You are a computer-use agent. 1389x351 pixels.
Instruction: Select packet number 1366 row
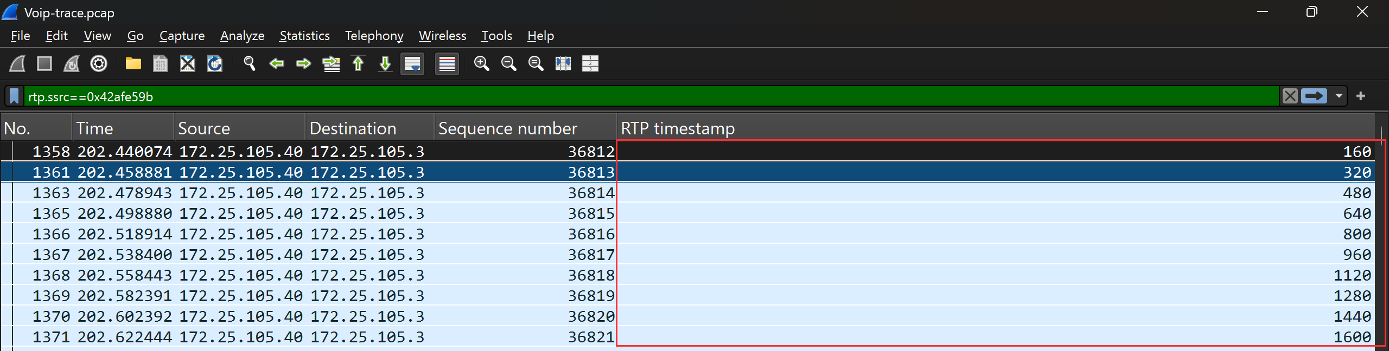point(688,234)
